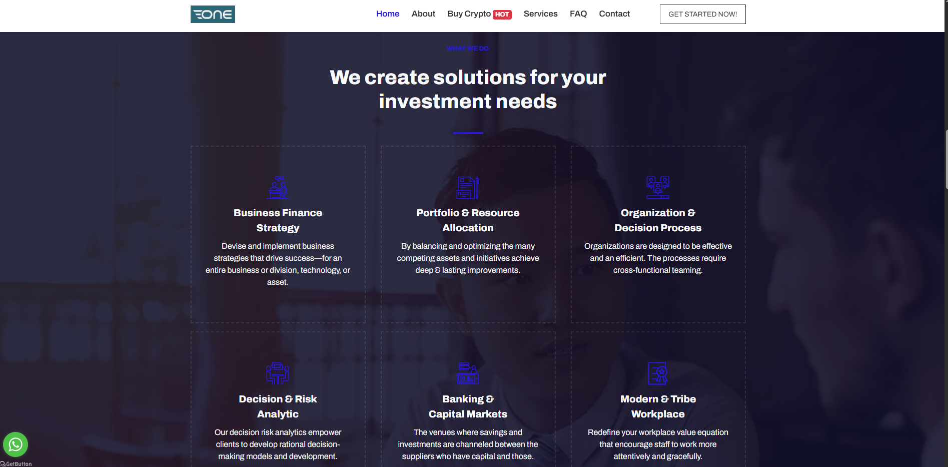Click the ONE logo in header

[x=213, y=14]
